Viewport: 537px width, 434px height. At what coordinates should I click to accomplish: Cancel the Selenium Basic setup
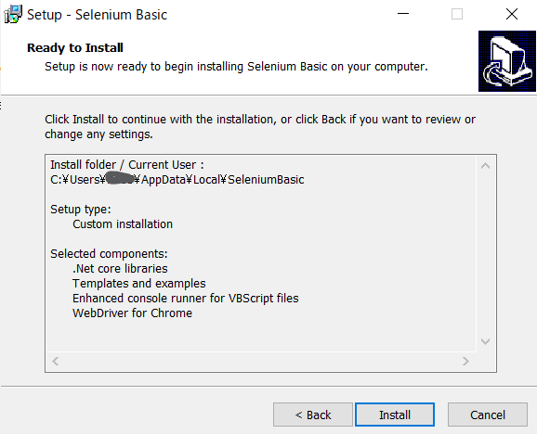coord(488,415)
